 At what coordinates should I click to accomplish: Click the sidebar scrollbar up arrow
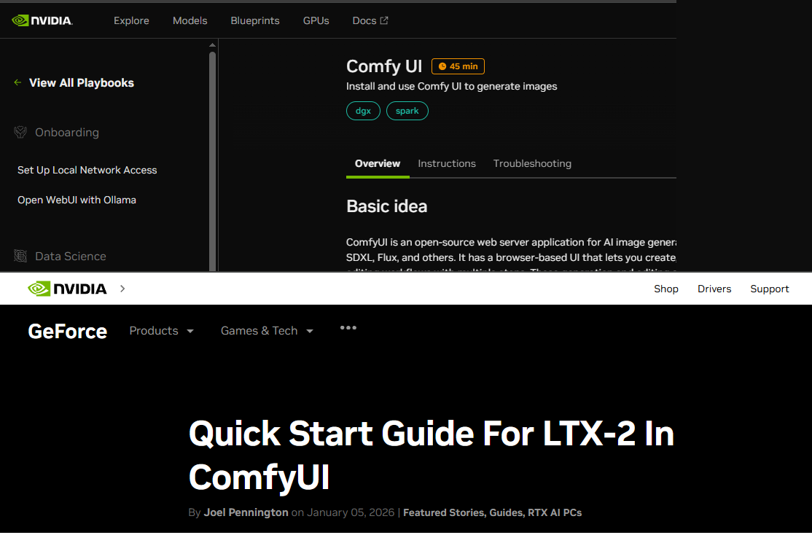click(212, 46)
